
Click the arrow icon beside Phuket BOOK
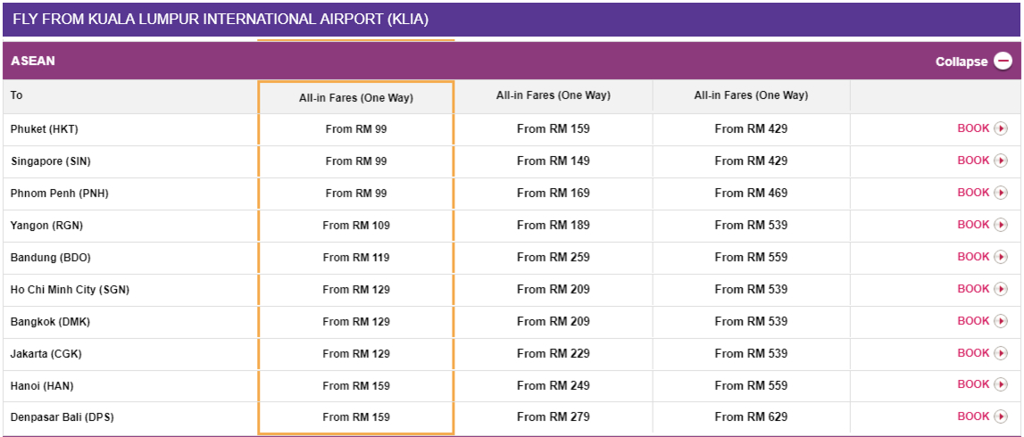[x=1001, y=128]
